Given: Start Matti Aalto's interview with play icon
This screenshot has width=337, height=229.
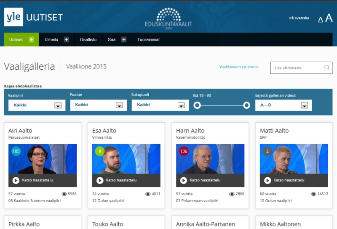Looking at the screenshot, I should [x=267, y=180].
